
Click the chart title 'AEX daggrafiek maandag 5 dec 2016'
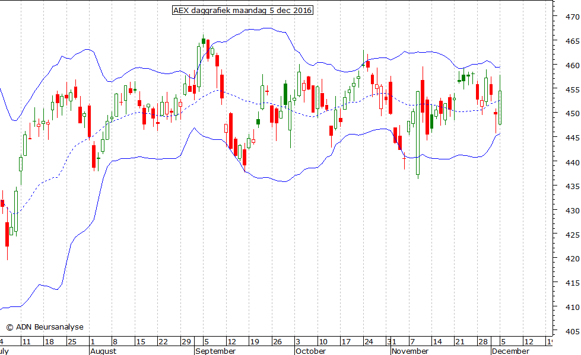[243, 10]
